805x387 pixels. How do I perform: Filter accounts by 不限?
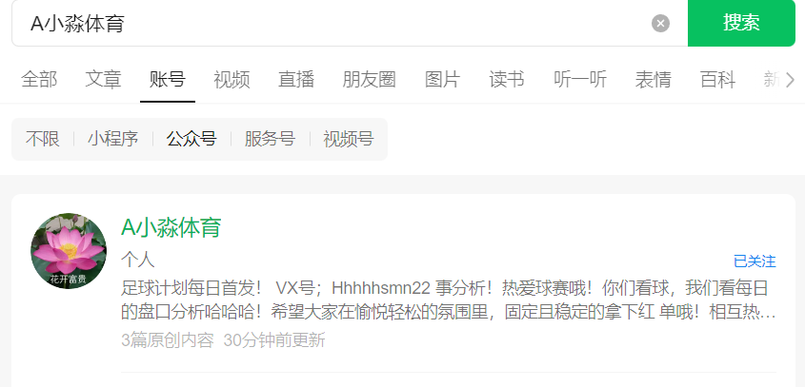(43, 139)
